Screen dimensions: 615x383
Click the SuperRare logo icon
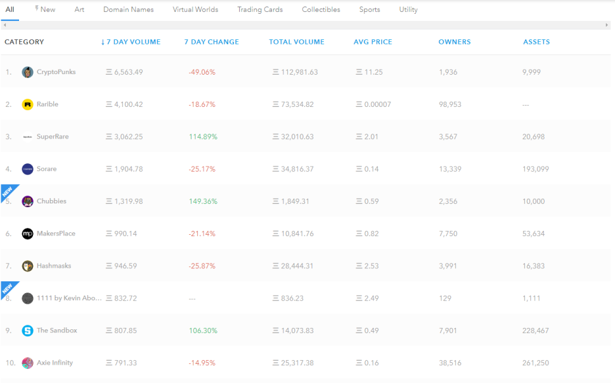[28, 136]
